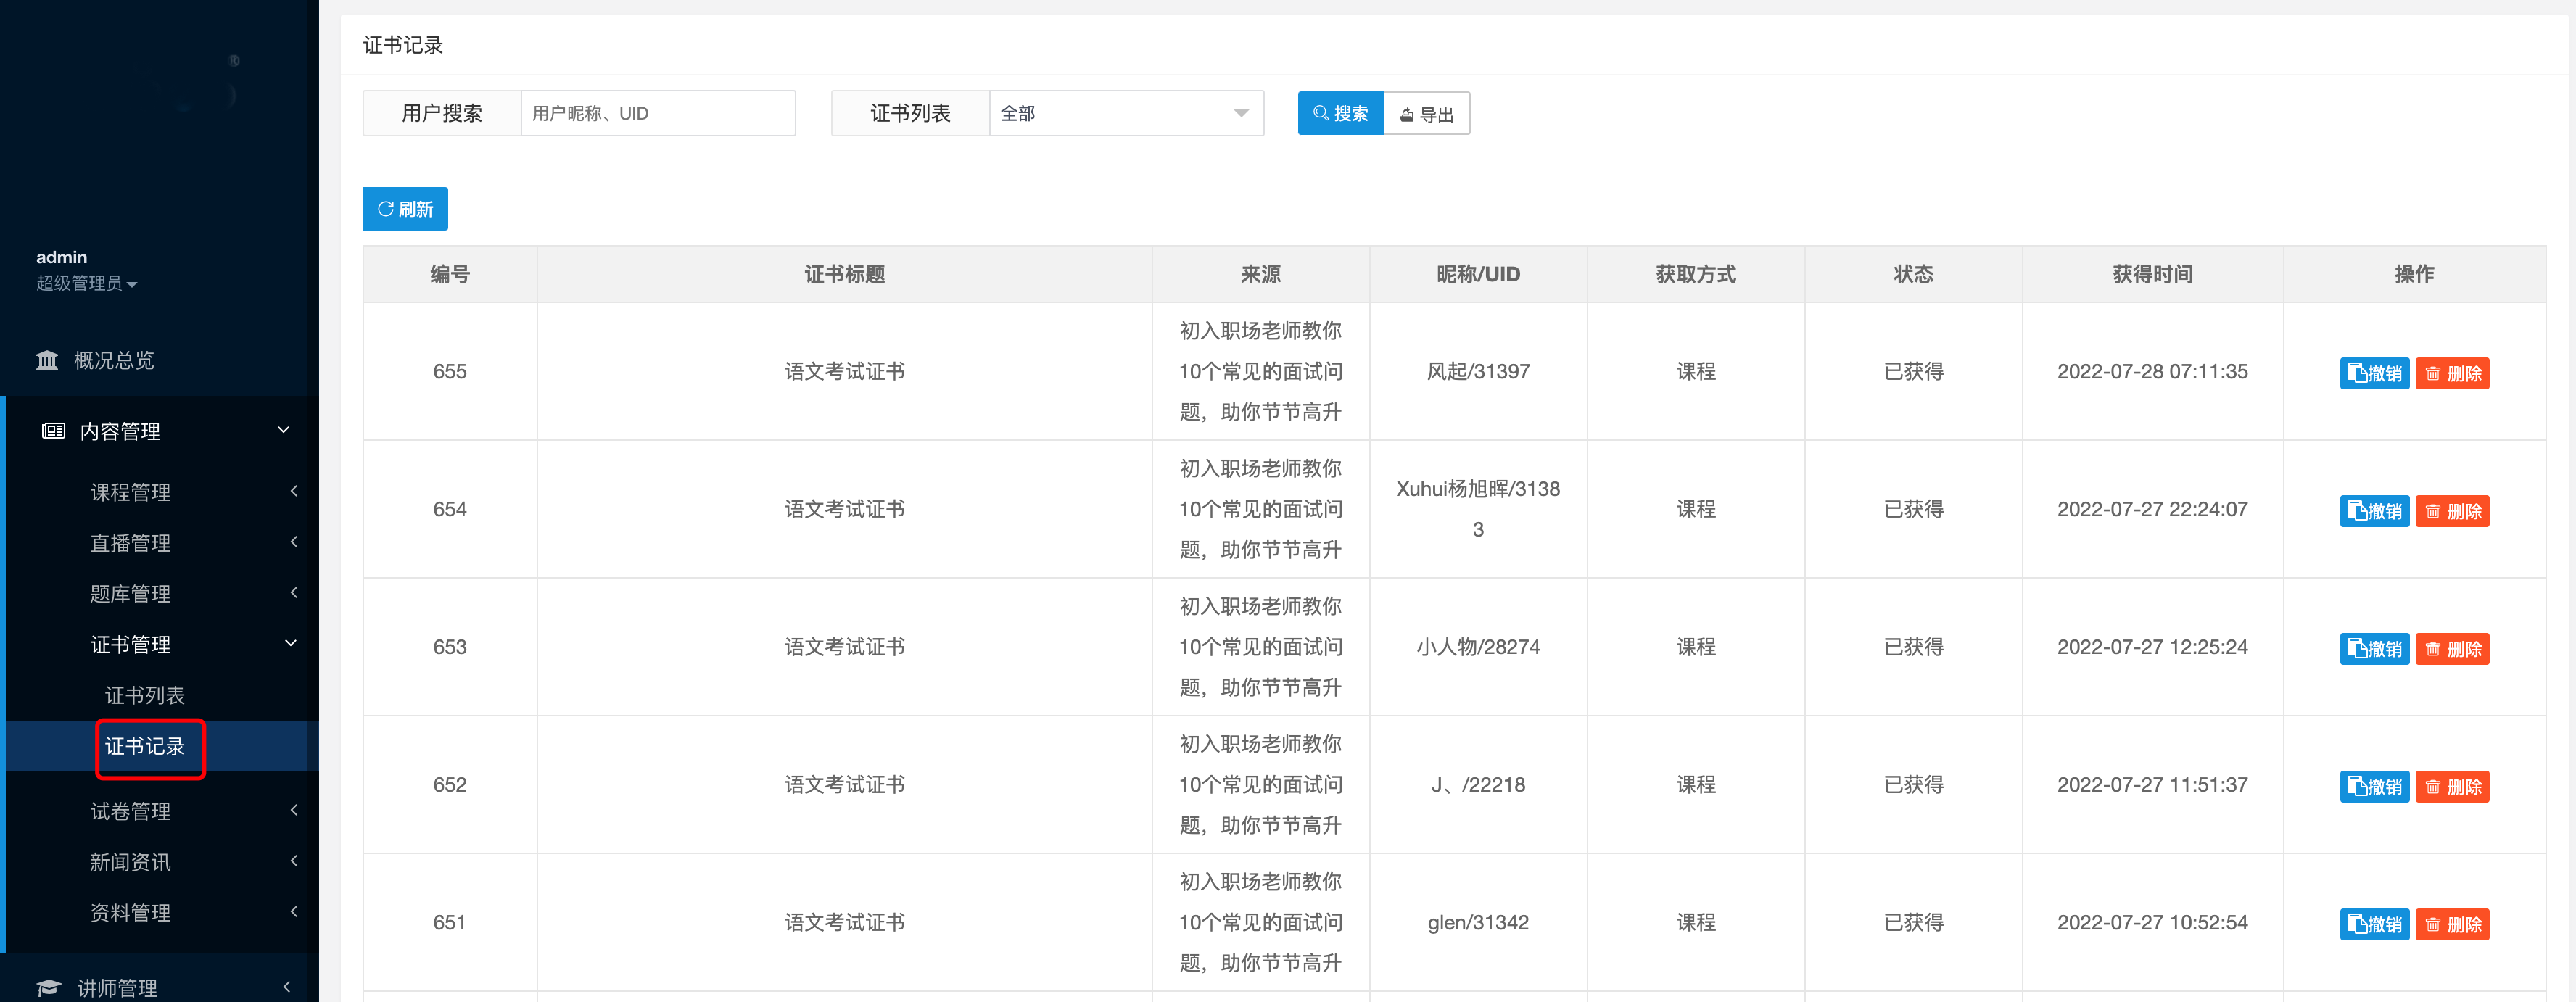The width and height of the screenshot is (2576, 1002).
Task: Click the admin username in sidebar
Action: tap(62, 257)
